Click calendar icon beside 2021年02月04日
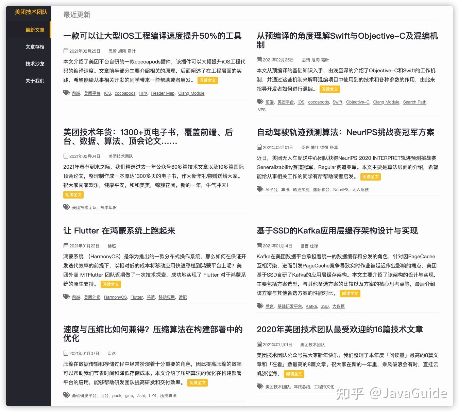This screenshot has height=412, width=459. click(x=66, y=156)
